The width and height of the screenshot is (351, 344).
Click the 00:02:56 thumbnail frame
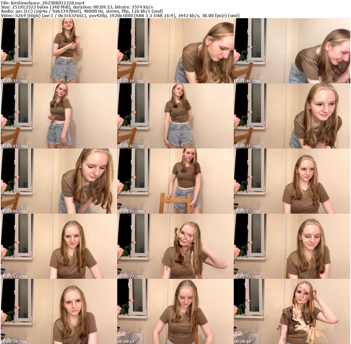(175, 116)
